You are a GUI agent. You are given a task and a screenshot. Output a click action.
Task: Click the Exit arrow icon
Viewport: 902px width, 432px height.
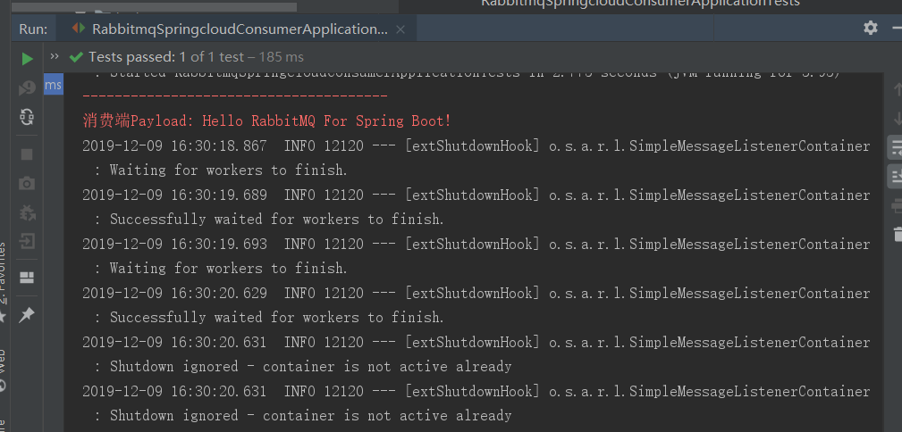(27, 241)
